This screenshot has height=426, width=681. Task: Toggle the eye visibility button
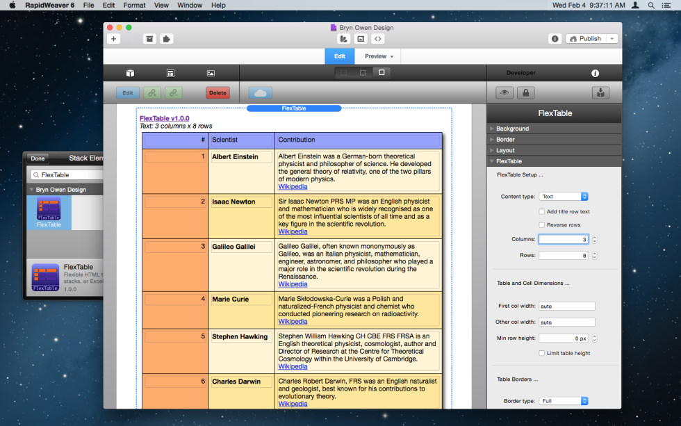click(x=504, y=92)
